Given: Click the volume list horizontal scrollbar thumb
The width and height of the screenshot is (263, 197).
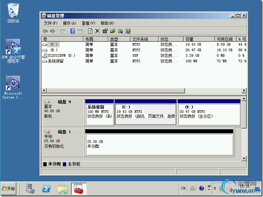Looking at the screenshot, I should (116, 90).
